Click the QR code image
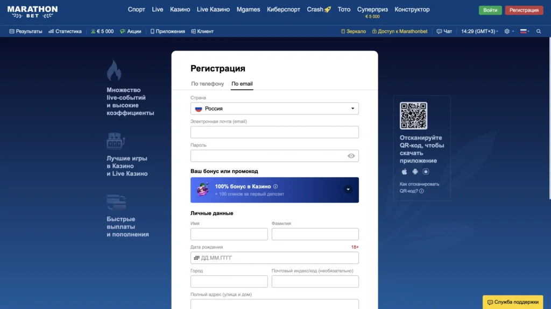This screenshot has height=309, width=551. coord(414,116)
